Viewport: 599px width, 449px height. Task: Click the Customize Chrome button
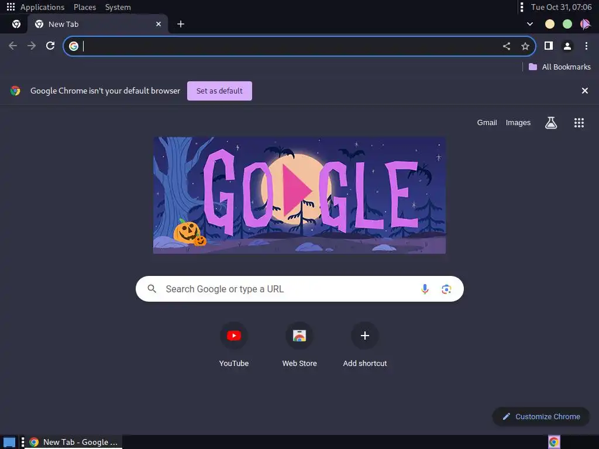coord(541,416)
